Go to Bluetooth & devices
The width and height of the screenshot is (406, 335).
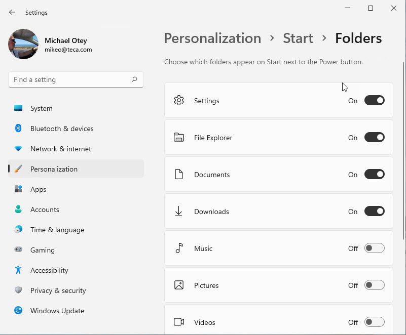pos(76,128)
